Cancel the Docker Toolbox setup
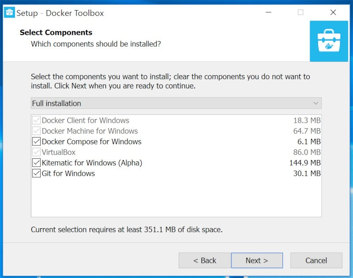The width and height of the screenshot is (353, 278). click(x=316, y=260)
